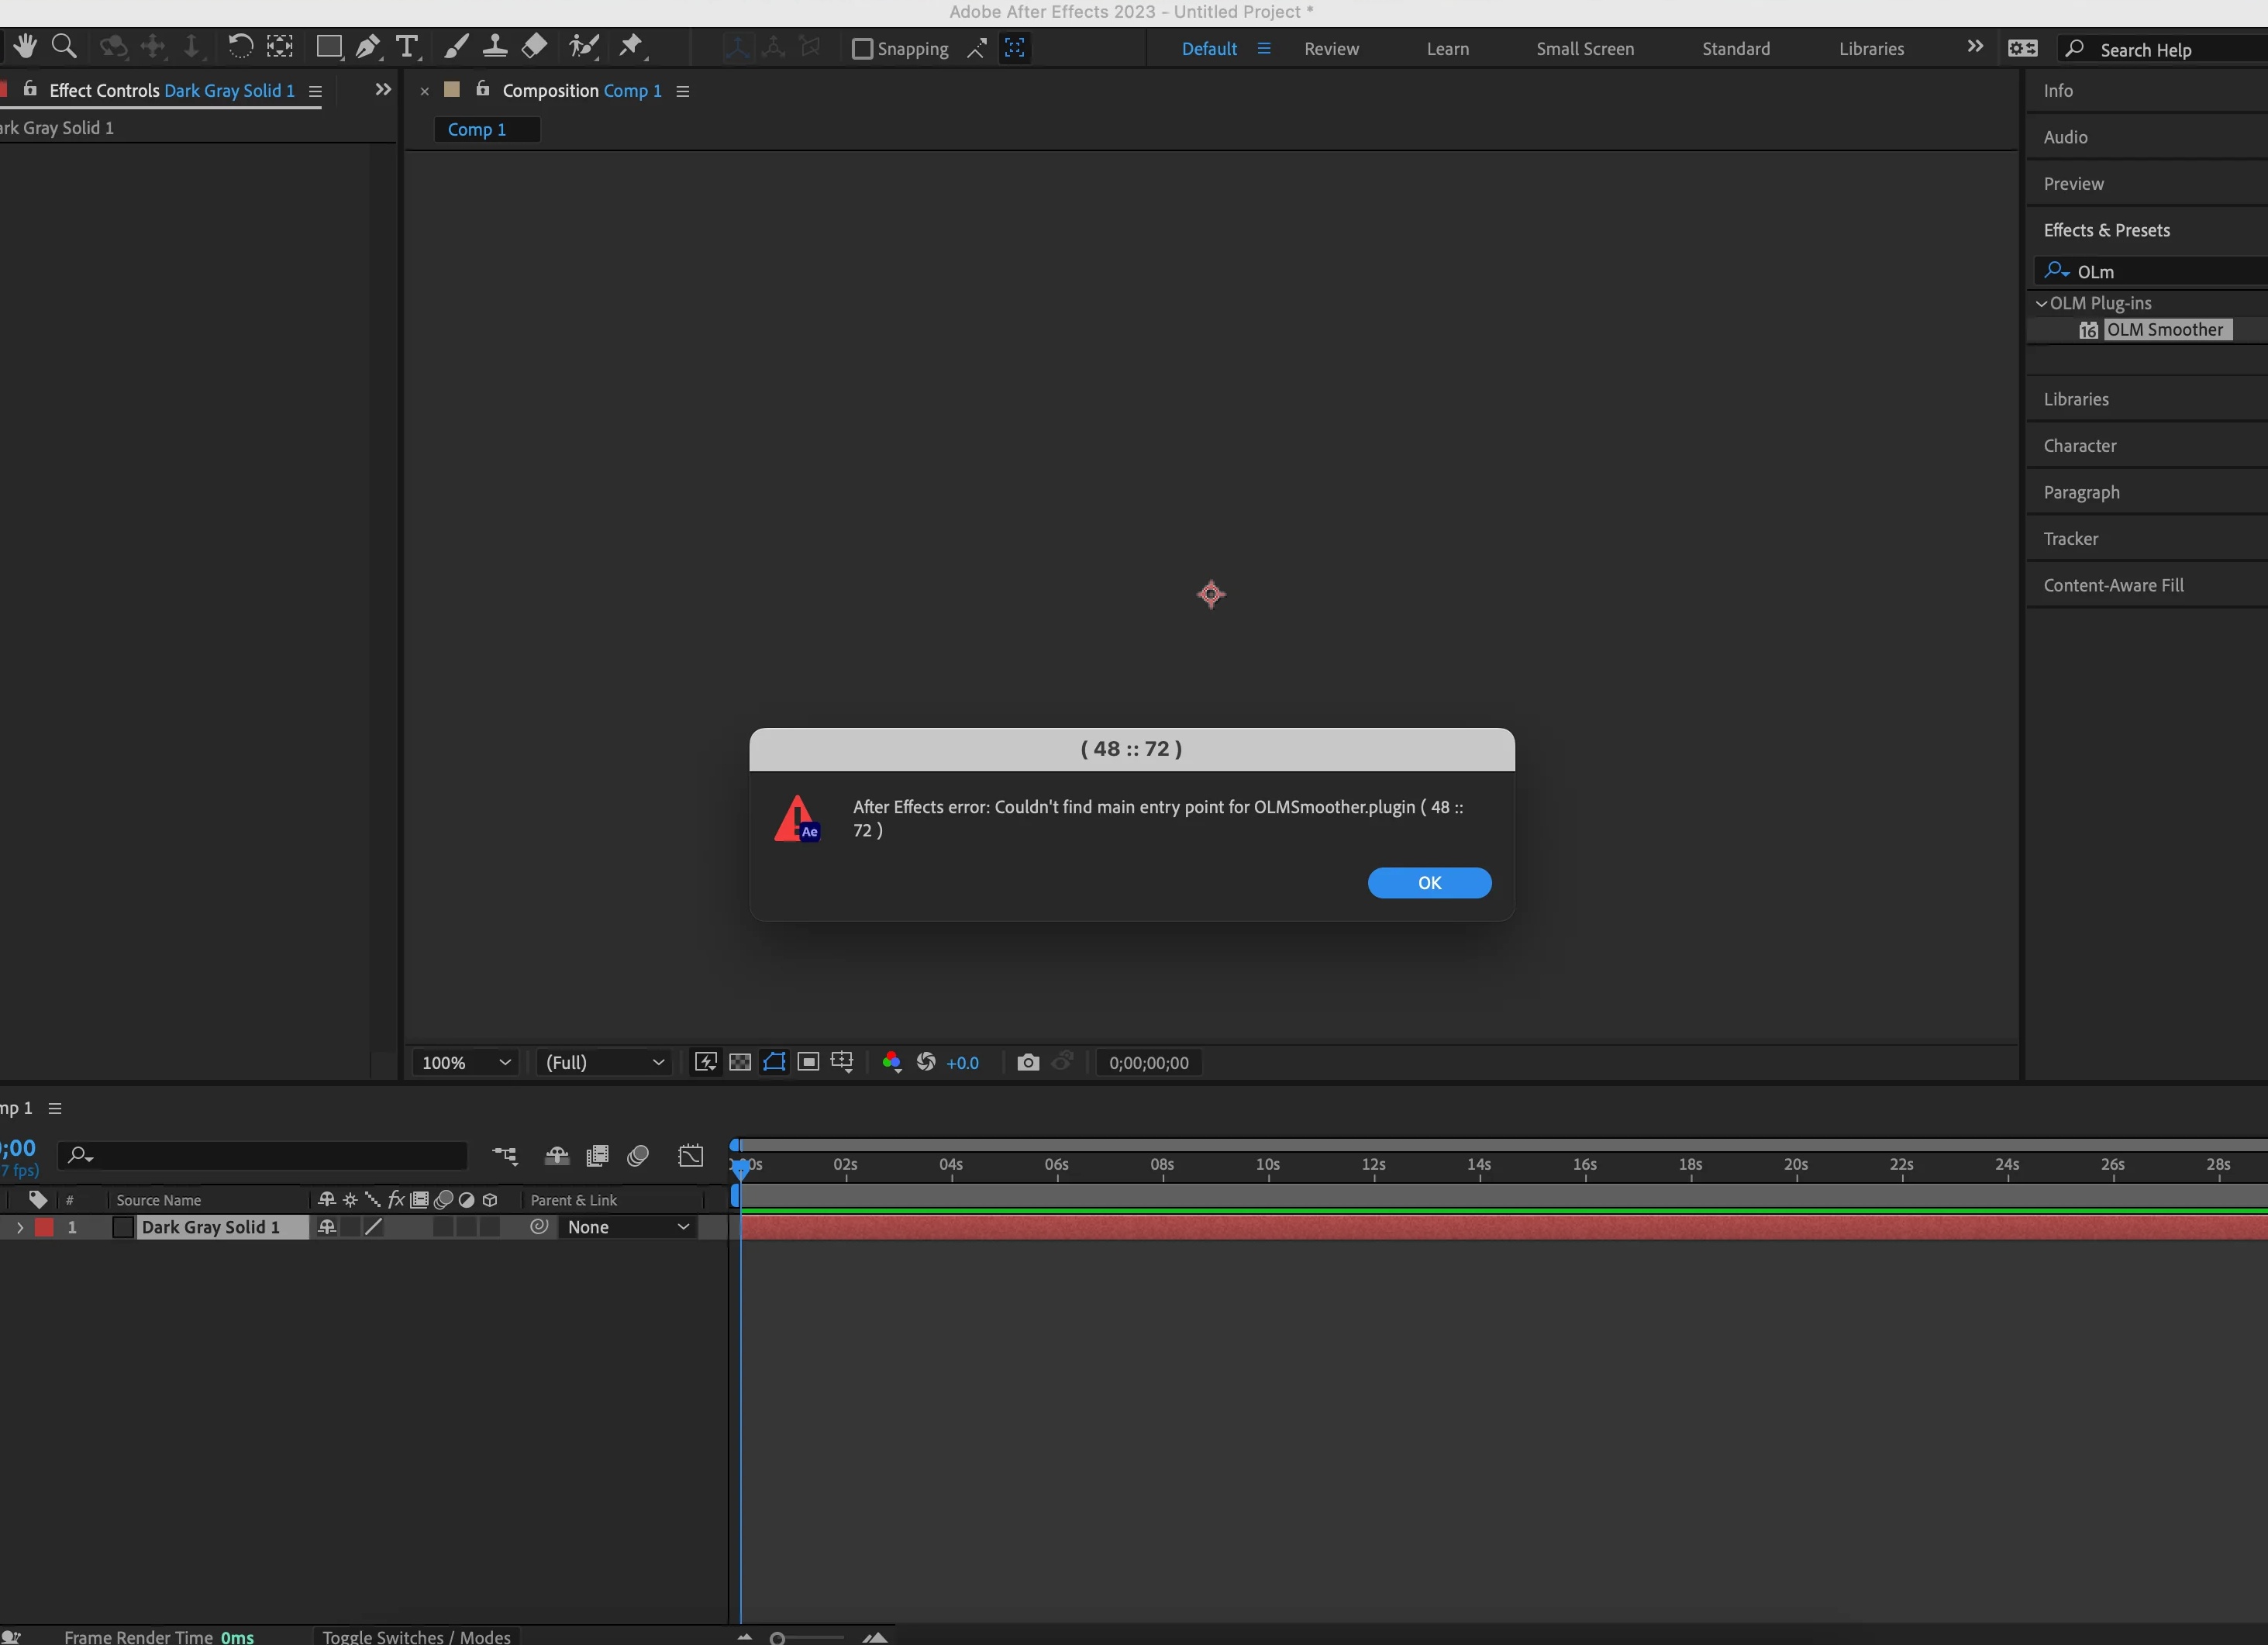The width and height of the screenshot is (2268, 1645).
Task: Switch to the Standard workspace
Action: pyautogui.click(x=1736, y=48)
